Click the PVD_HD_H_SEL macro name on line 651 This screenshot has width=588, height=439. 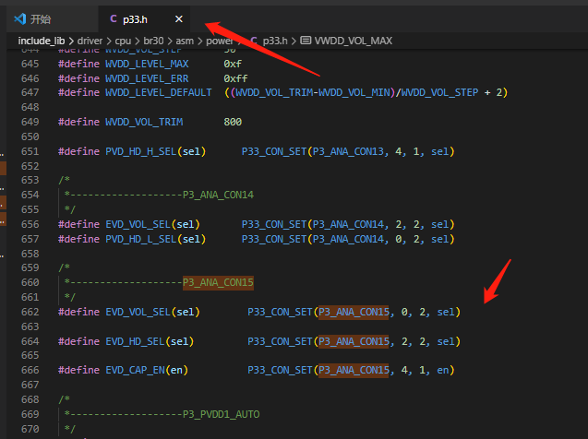141,151
